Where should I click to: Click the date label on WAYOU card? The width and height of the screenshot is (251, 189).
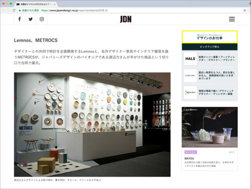232,152
